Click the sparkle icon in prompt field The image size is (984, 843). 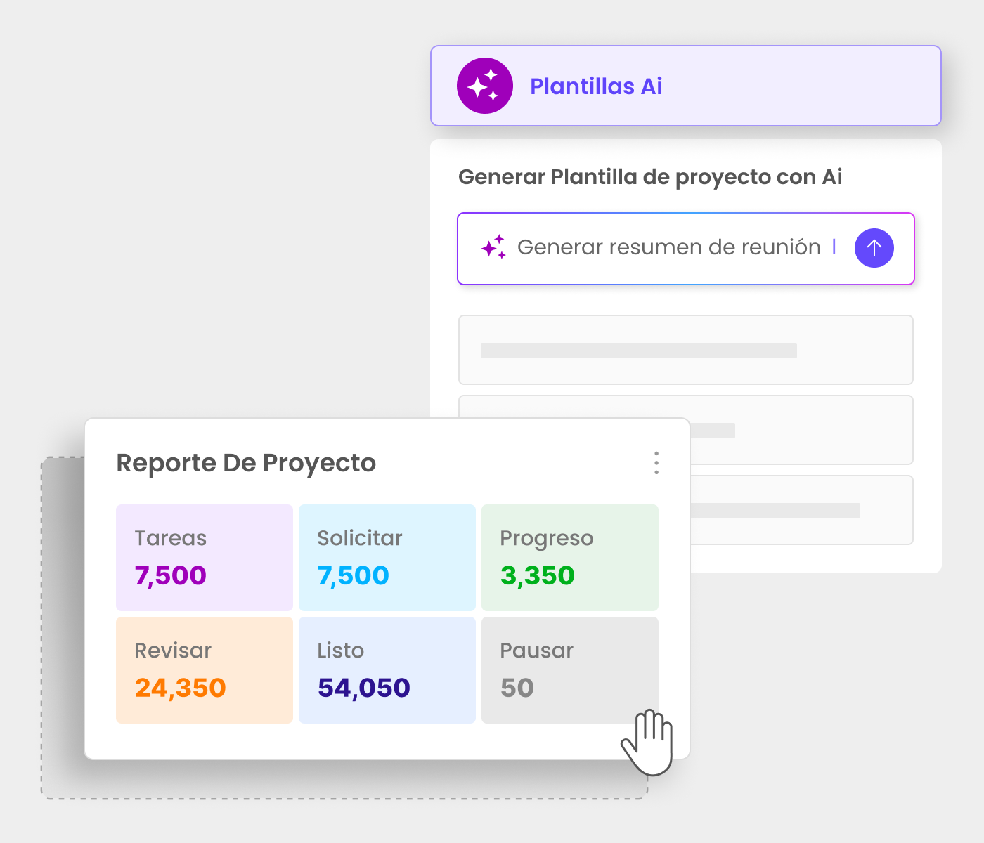493,247
